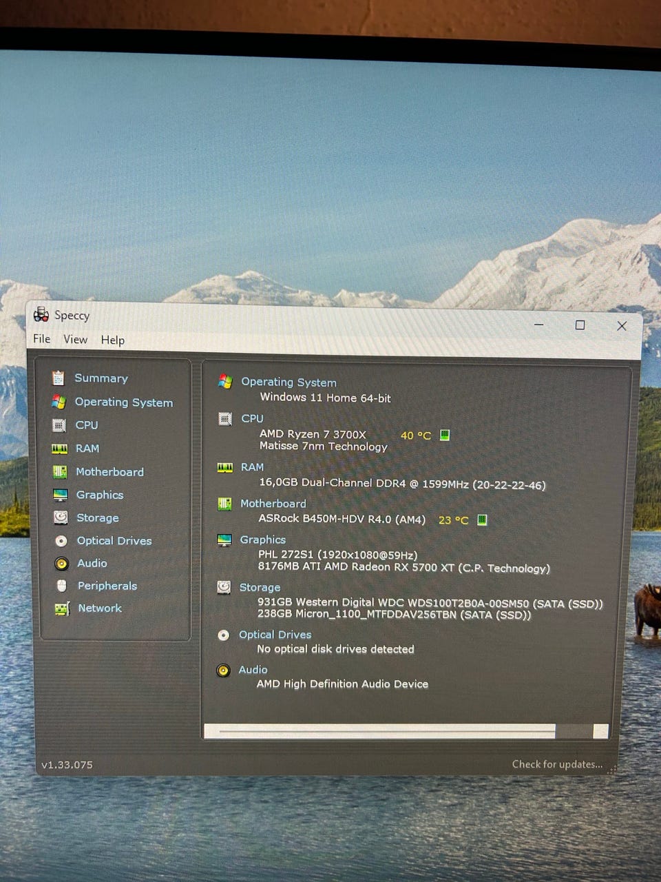The height and width of the screenshot is (882, 661).
Task: Click the Optical Drives disc icon in sidebar
Action: (61, 541)
